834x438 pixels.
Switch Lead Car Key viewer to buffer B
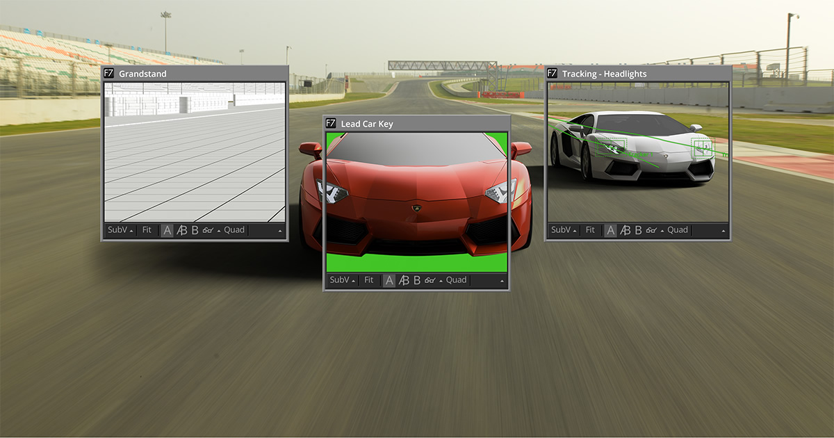click(x=417, y=280)
